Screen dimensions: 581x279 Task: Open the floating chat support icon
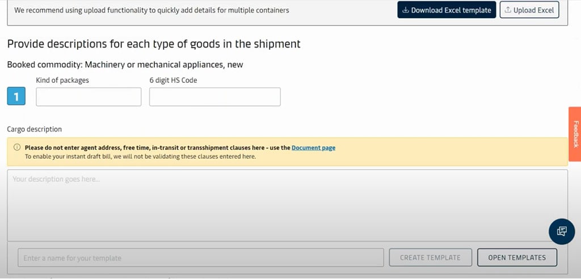pyautogui.click(x=562, y=231)
